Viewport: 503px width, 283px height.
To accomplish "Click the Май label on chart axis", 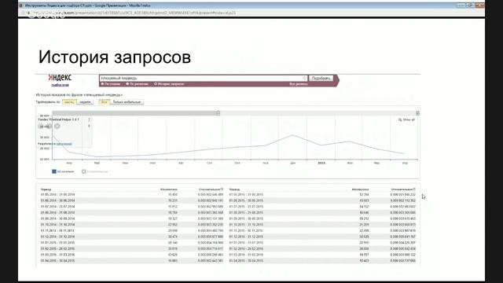I will [97, 163].
